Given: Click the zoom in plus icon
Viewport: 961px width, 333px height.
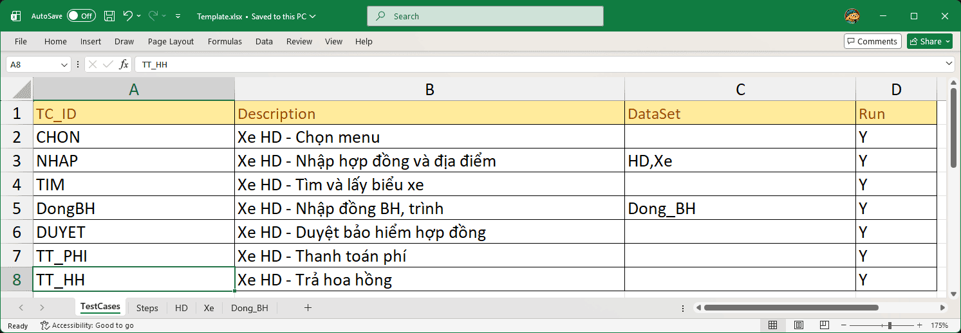Looking at the screenshot, I should [x=920, y=325].
